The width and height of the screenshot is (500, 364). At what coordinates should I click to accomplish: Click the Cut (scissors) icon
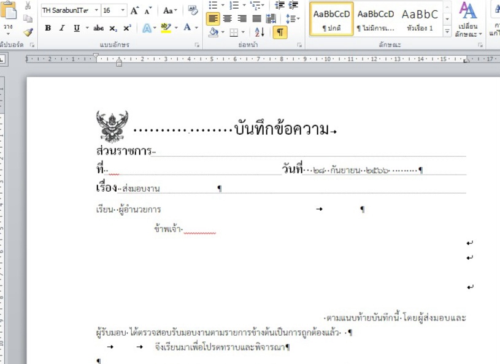(x=27, y=5)
